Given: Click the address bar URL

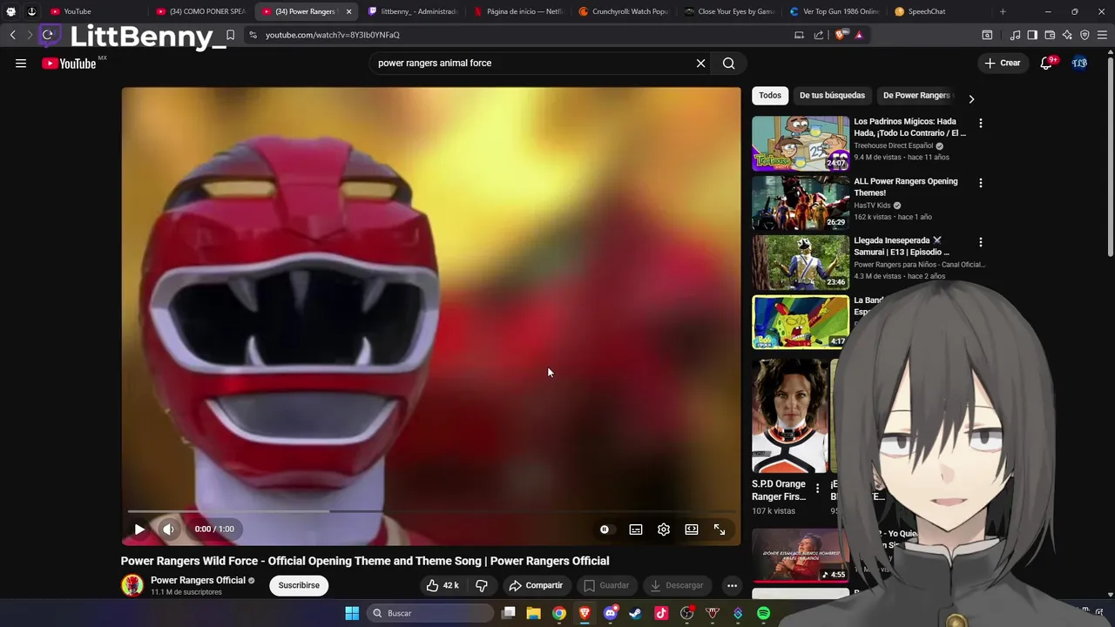Looking at the screenshot, I should click(x=332, y=35).
